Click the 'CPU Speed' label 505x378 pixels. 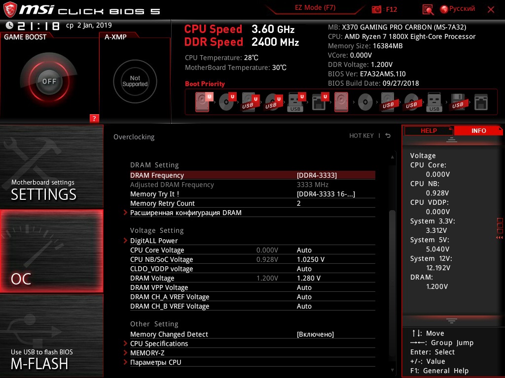click(213, 29)
